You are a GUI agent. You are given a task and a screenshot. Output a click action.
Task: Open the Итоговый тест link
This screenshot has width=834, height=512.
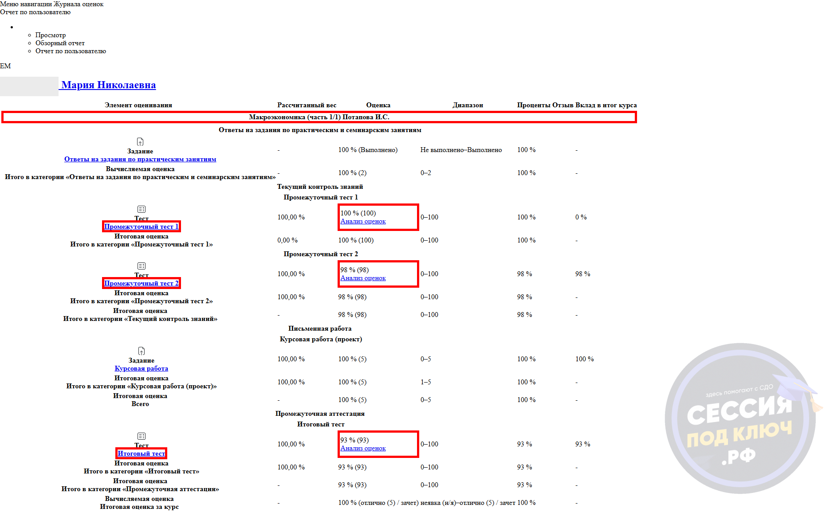tap(142, 453)
